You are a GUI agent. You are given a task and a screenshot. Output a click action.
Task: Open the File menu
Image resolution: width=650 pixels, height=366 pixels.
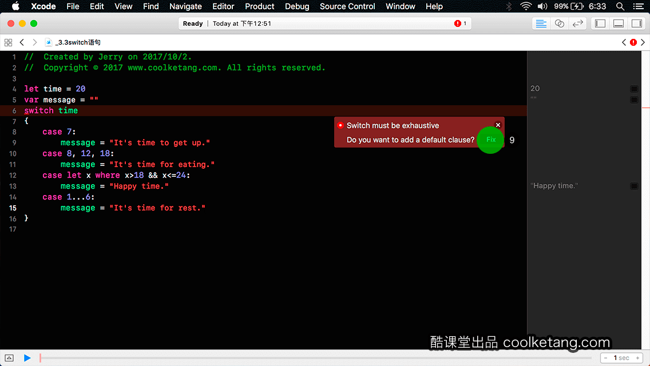pos(73,6)
